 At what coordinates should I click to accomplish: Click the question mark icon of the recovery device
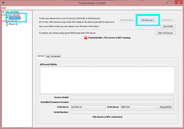tap(7, 18)
